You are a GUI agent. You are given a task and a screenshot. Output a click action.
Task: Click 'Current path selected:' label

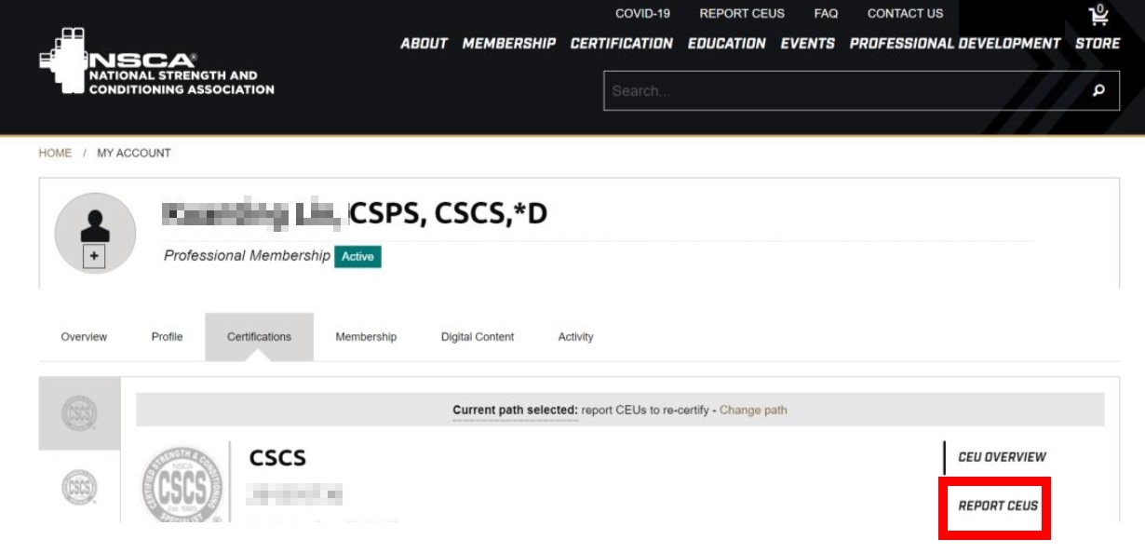515,410
